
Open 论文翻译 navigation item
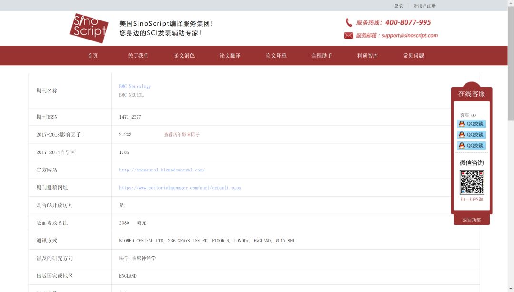(230, 55)
